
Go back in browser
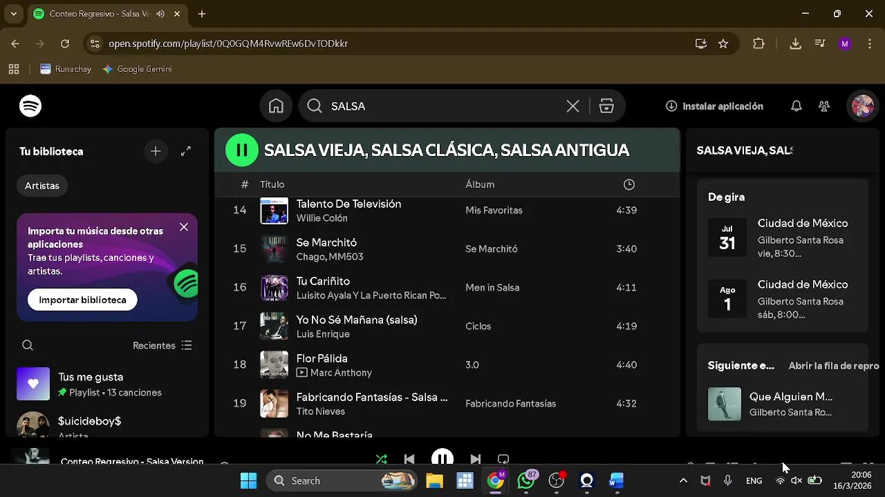point(15,43)
